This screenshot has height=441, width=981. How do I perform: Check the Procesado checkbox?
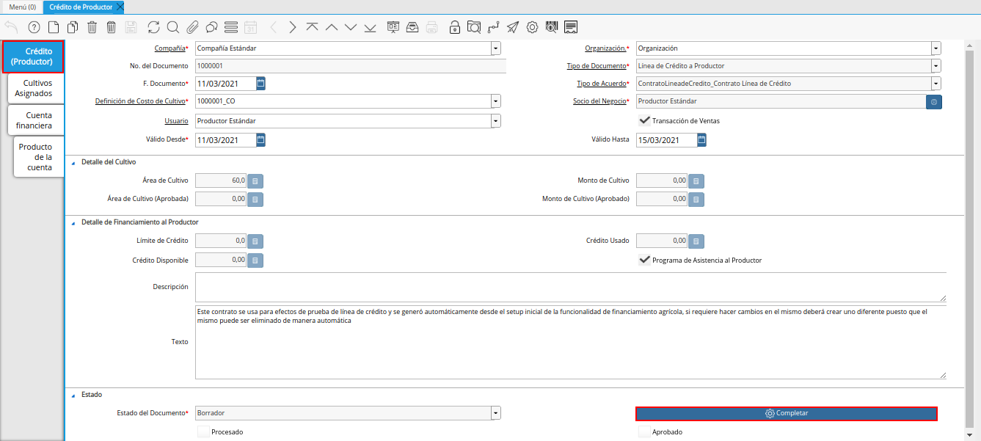coord(203,432)
